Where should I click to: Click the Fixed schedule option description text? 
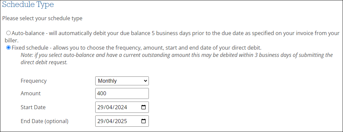tap(137, 47)
